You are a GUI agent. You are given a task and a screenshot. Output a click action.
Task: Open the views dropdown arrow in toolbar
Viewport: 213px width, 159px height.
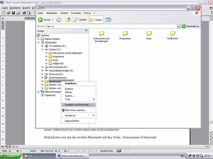(x=112, y=20)
